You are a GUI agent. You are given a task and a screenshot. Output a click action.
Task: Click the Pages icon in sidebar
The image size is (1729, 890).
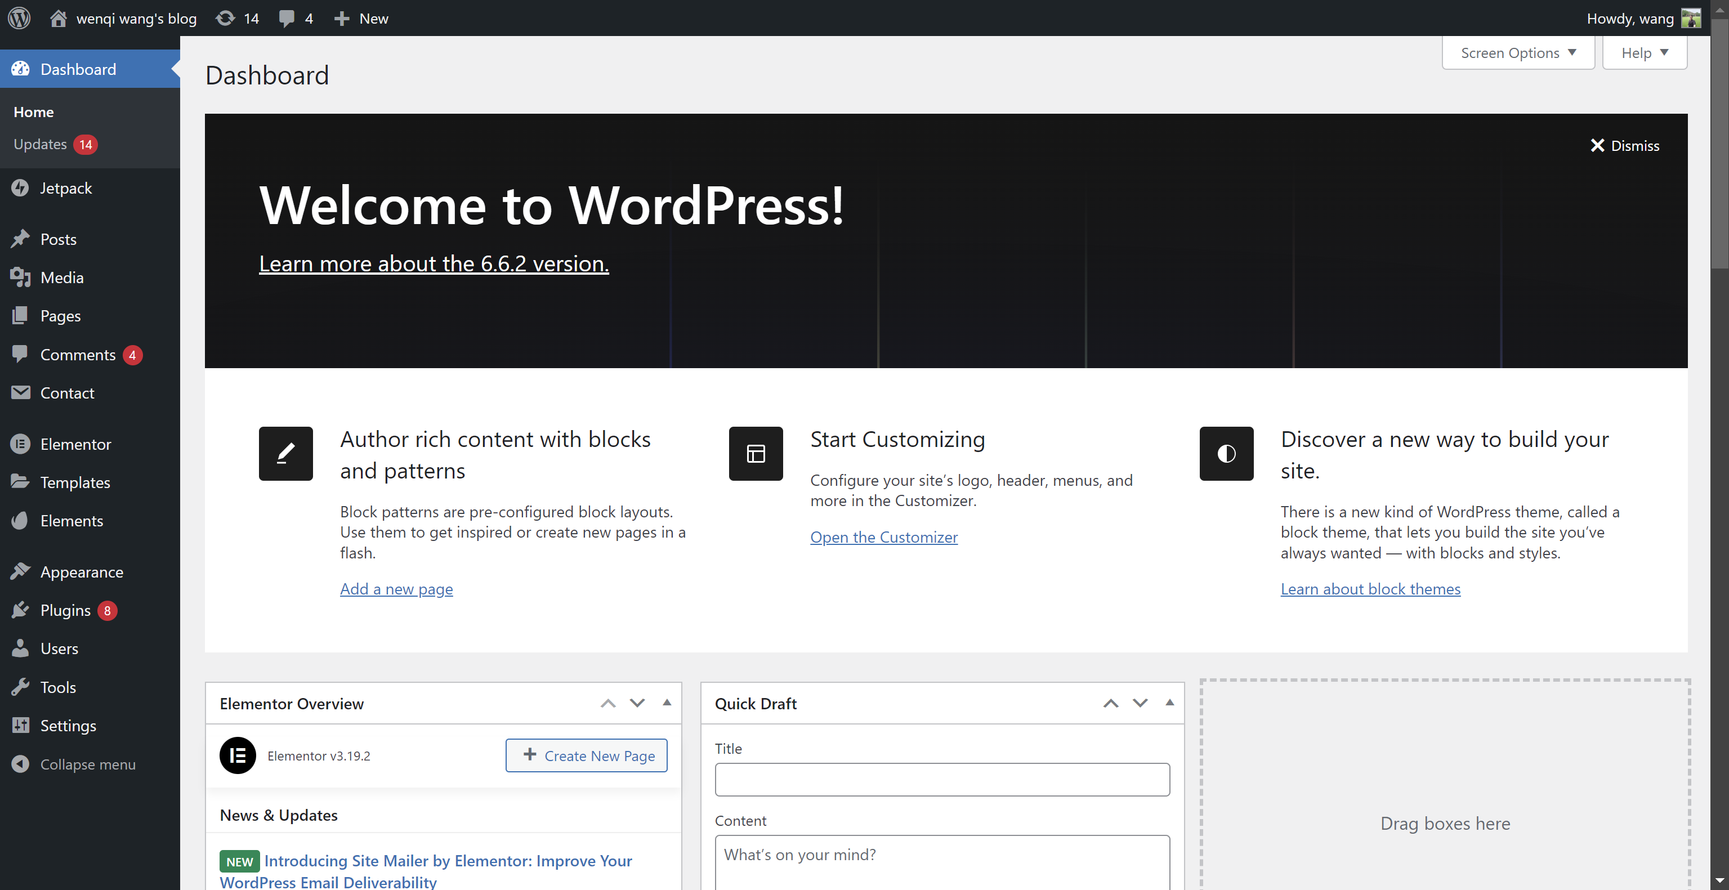20,315
